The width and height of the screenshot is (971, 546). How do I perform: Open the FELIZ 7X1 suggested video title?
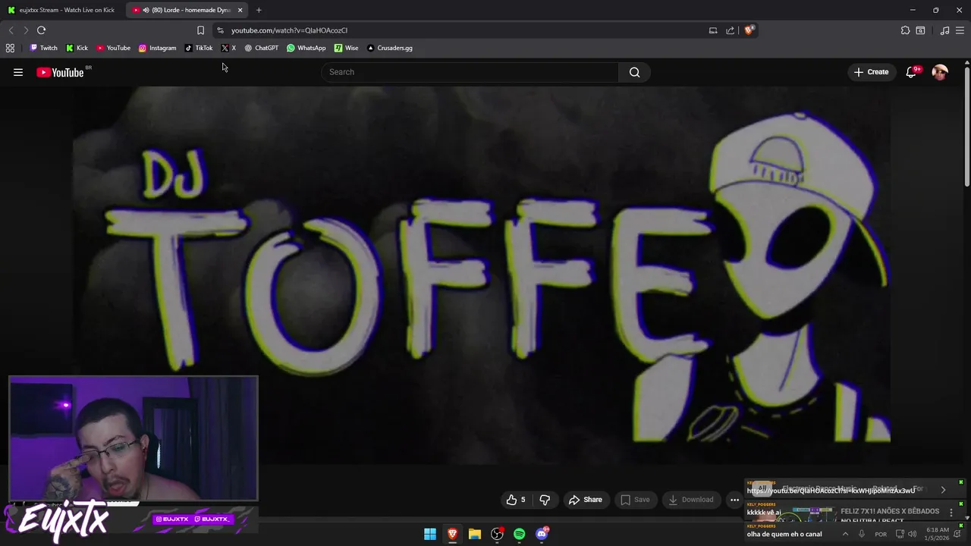click(x=889, y=516)
